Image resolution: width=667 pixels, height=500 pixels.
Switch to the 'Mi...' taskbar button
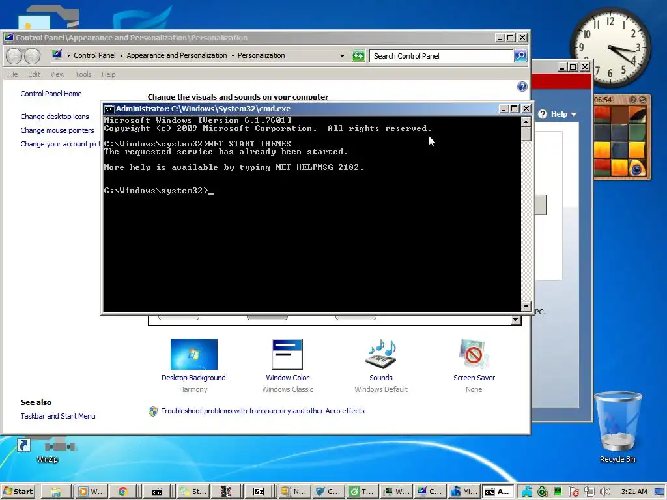464,492
